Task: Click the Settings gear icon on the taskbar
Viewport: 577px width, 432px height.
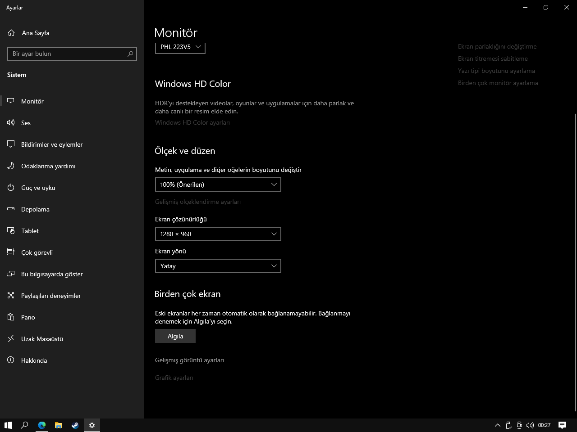Action: pyautogui.click(x=92, y=425)
